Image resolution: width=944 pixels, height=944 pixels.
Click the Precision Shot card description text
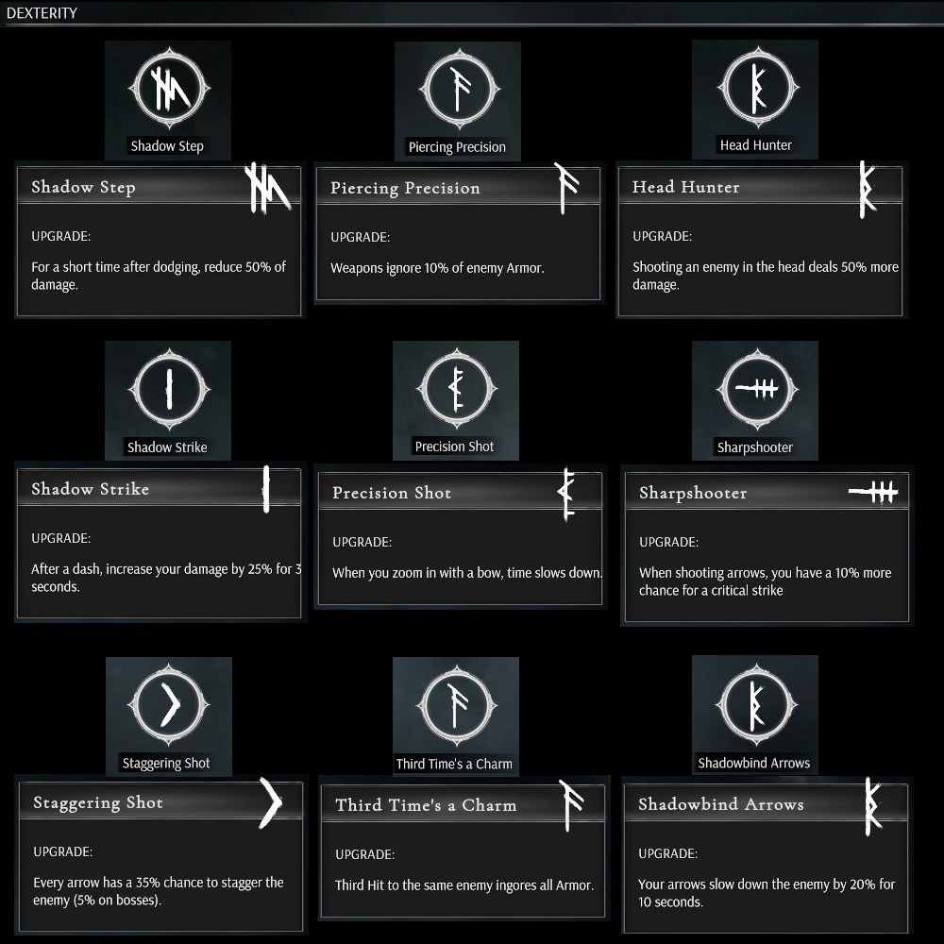pos(466,573)
